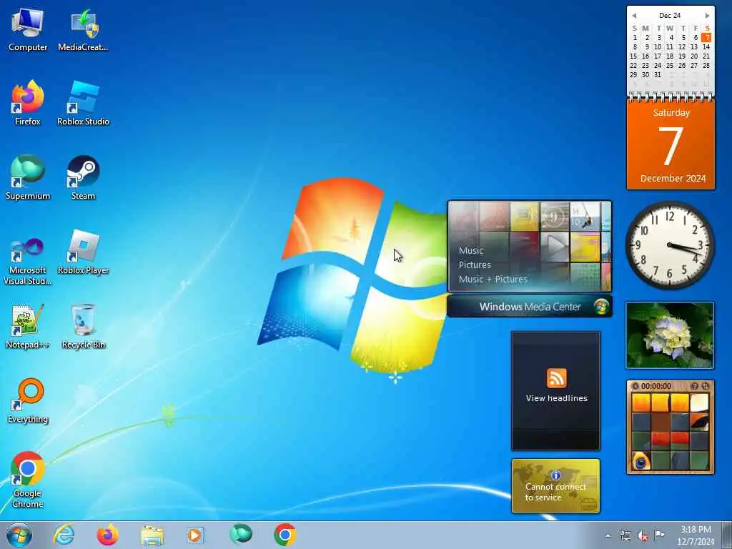The height and width of the screenshot is (549, 732).
Task: Go to previous month in calendar gadget
Action: coord(633,16)
